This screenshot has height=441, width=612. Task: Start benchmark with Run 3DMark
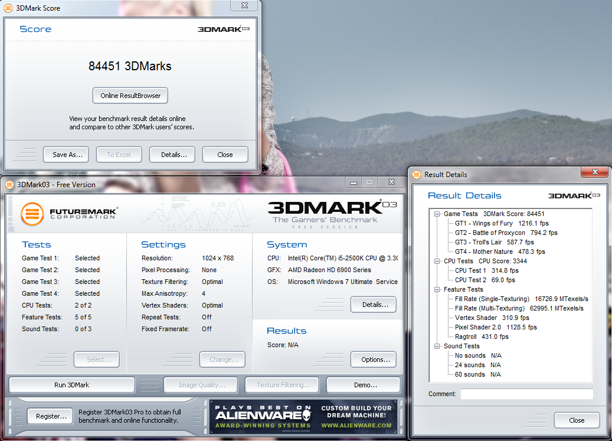tap(72, 385)
